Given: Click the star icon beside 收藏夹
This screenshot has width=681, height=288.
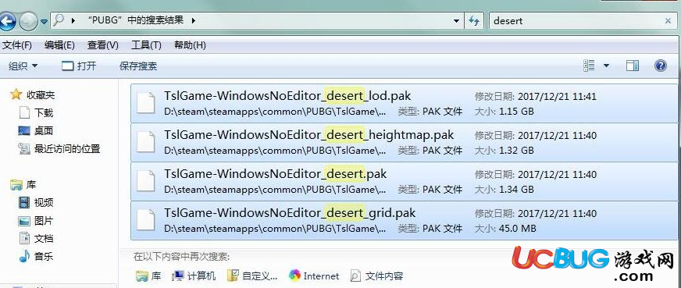Looking at the screenshot, I should click(x=16, y=94).
